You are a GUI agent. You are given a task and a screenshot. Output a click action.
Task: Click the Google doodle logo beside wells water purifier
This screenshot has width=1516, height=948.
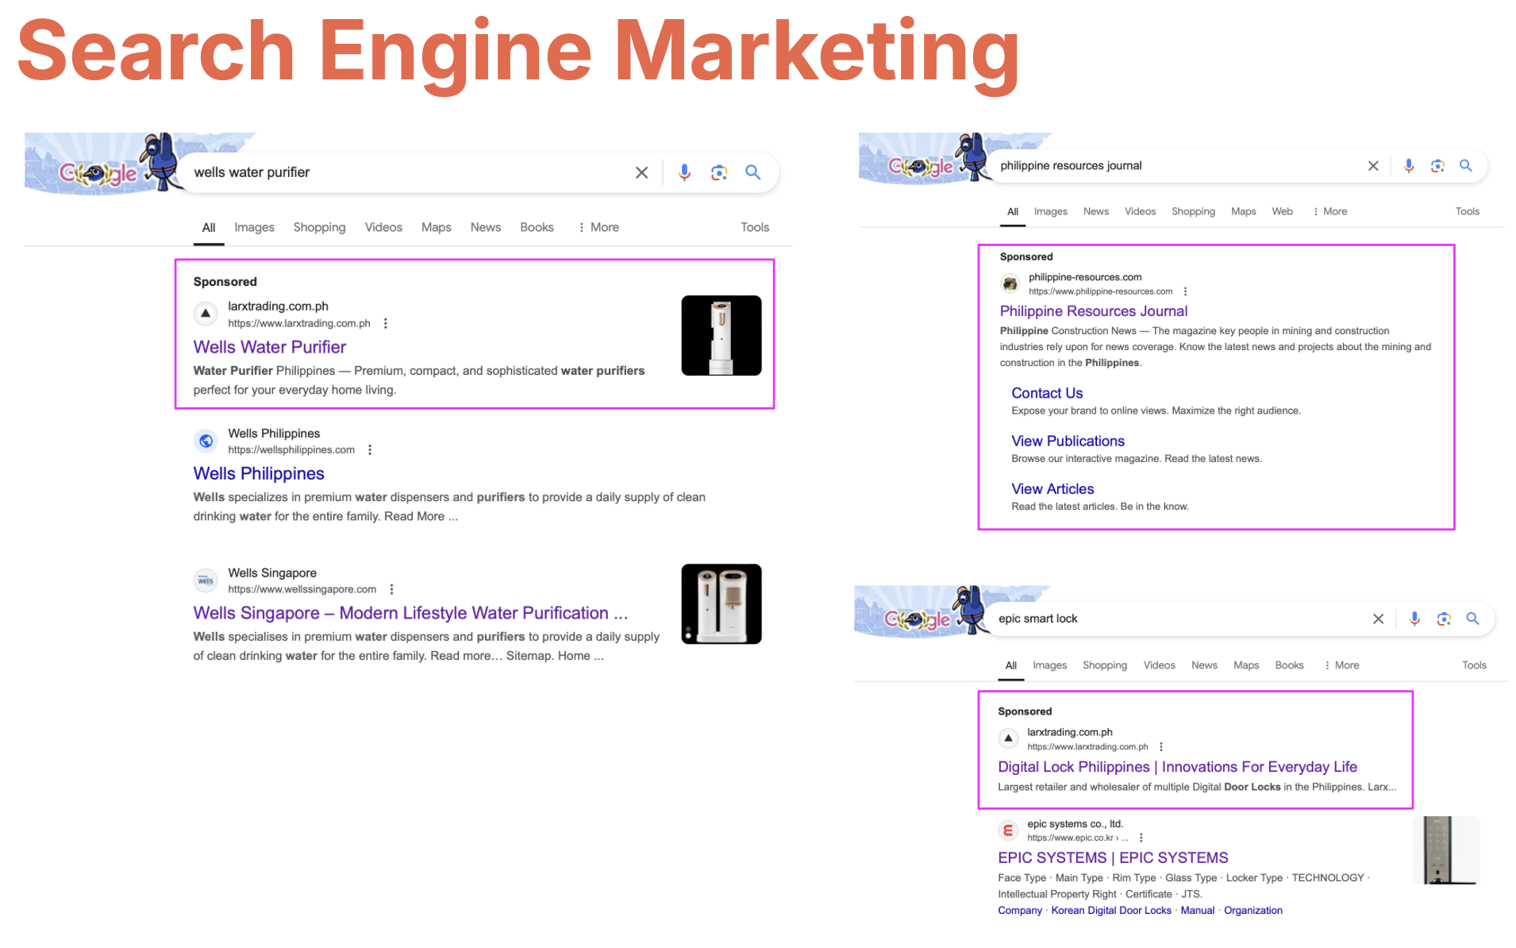[x=98, y=172]
